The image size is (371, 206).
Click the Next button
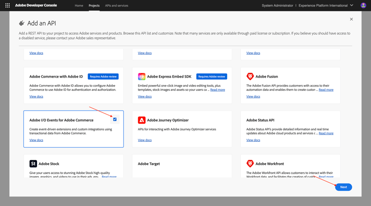pos(343,187)
